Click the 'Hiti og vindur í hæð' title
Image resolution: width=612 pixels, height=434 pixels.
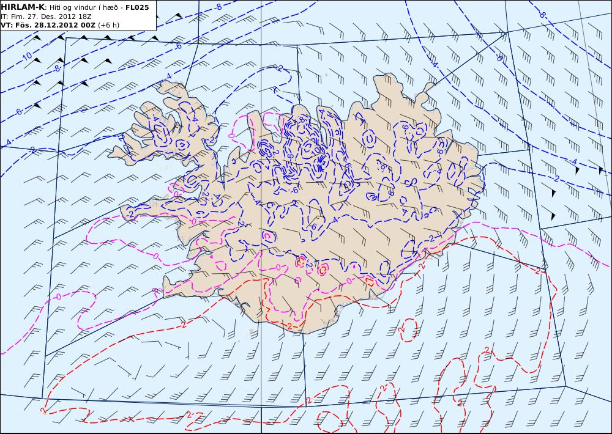[x=83, y=7]
